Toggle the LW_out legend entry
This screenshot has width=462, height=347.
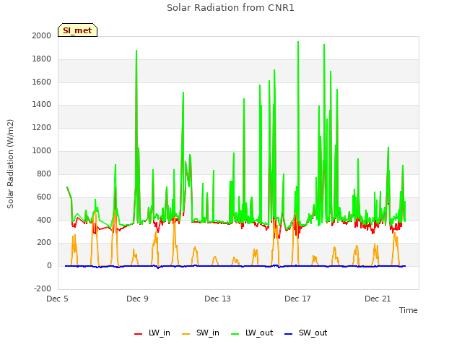click(x=252, y=333)
